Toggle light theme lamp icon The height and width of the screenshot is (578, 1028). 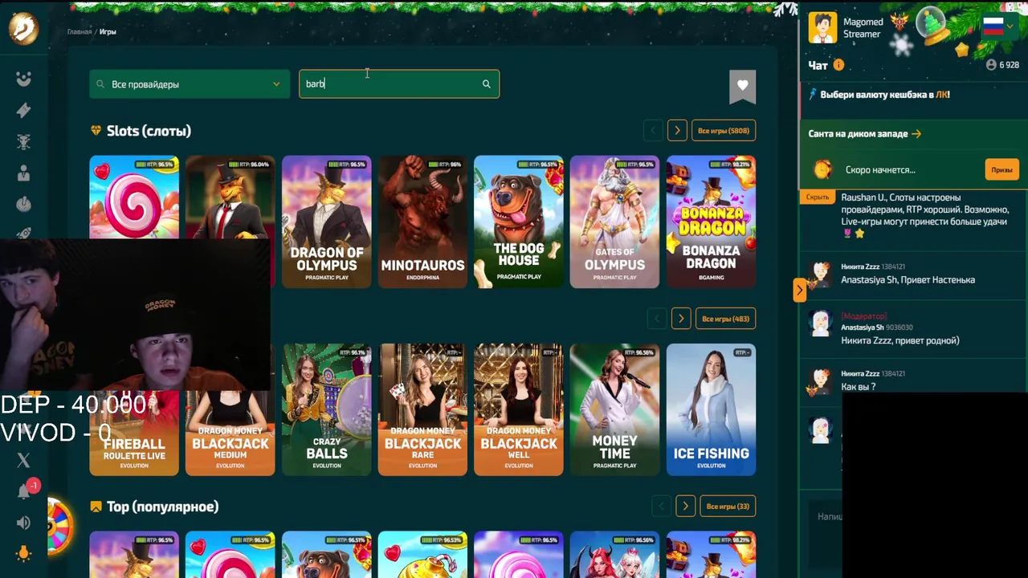point(23,554)
